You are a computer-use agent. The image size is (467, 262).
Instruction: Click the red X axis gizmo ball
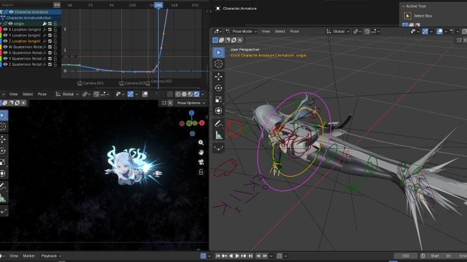pyautogui.click(x=202, y=123)
